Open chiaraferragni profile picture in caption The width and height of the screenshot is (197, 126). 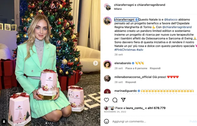[107, 21]
